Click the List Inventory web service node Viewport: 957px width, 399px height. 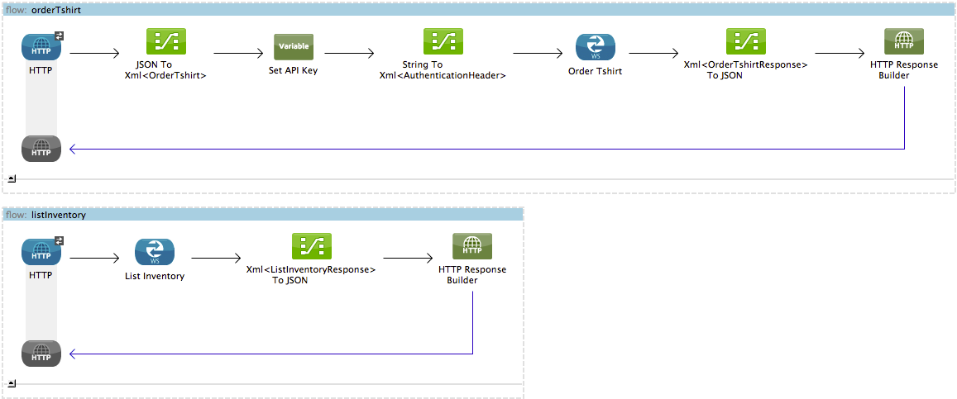pyautogui.click(x=155, y=252)
